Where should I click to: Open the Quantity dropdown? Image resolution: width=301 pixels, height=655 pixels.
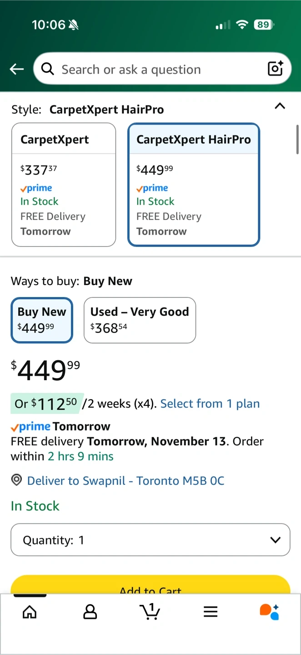click(150, 540)
